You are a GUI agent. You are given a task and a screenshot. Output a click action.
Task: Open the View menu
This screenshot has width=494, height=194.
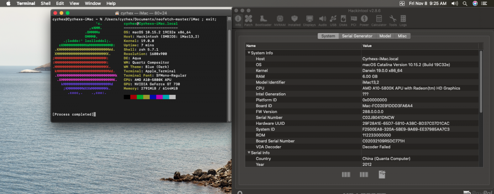click(x=74, y=3)
